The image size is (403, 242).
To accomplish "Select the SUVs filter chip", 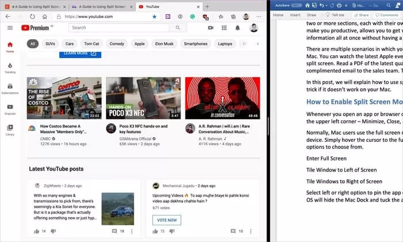I will pyautogui.click(x=50, y=44).
